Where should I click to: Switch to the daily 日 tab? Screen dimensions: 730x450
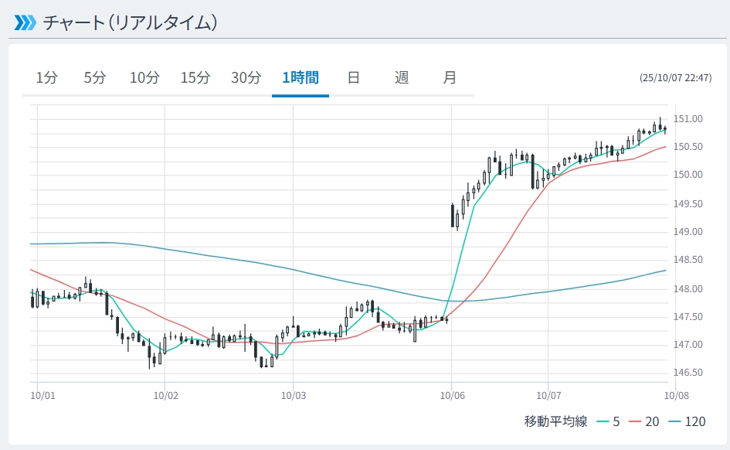coord(353,77)
